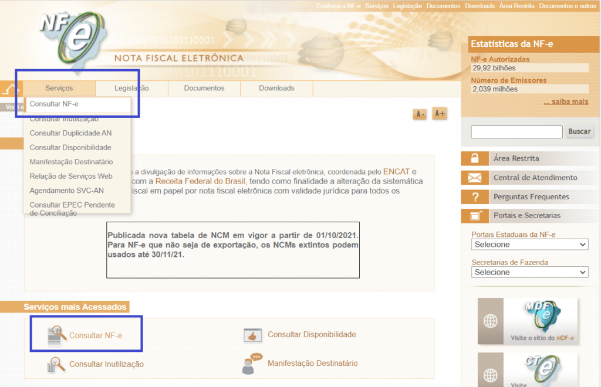Click the Consultar Inutilização magnifying glass icon
The image size is (601, 387).
pos(56,364)
